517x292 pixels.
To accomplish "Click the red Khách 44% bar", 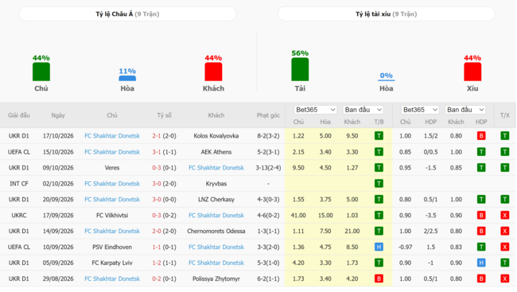I will point(213,72).
